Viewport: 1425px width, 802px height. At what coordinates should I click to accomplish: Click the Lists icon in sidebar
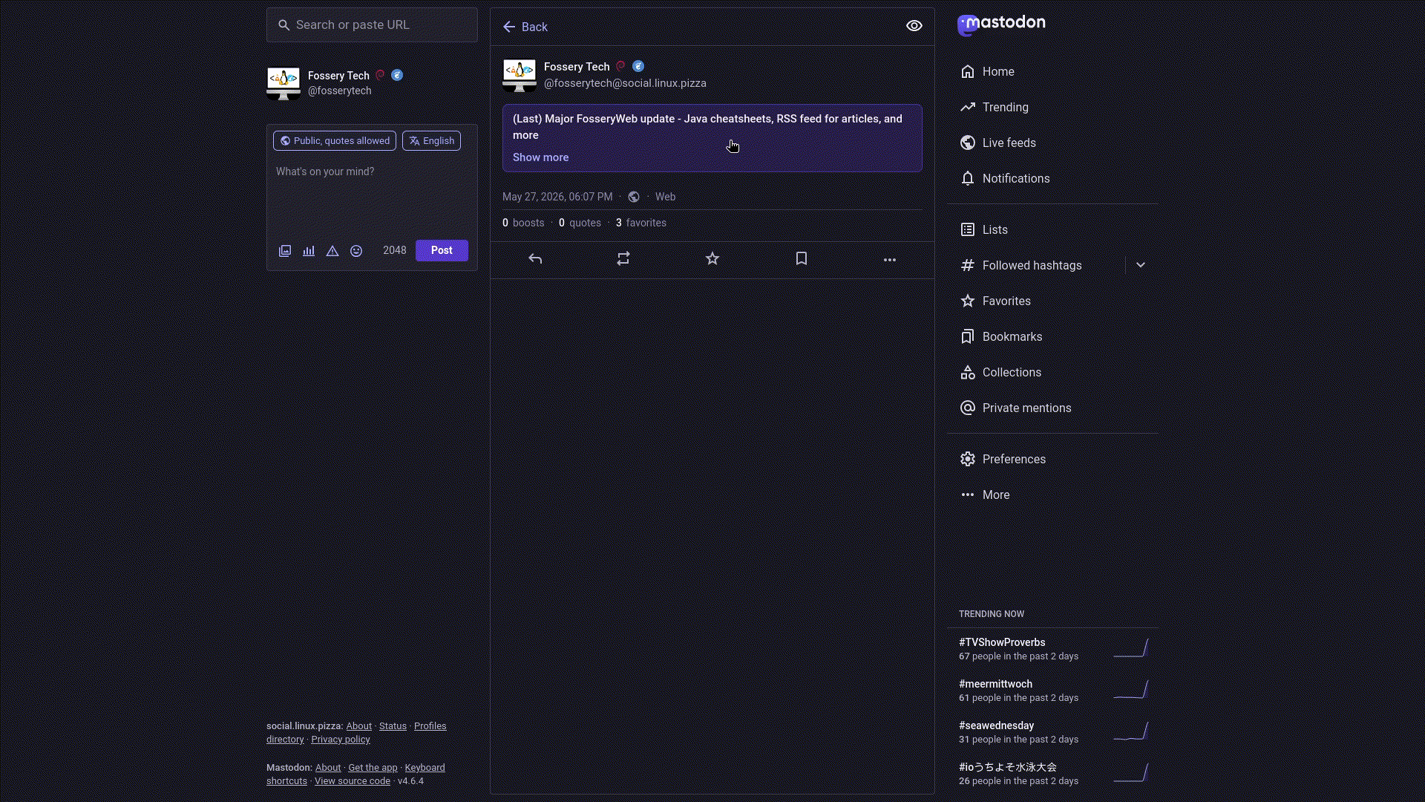(968, 230)
